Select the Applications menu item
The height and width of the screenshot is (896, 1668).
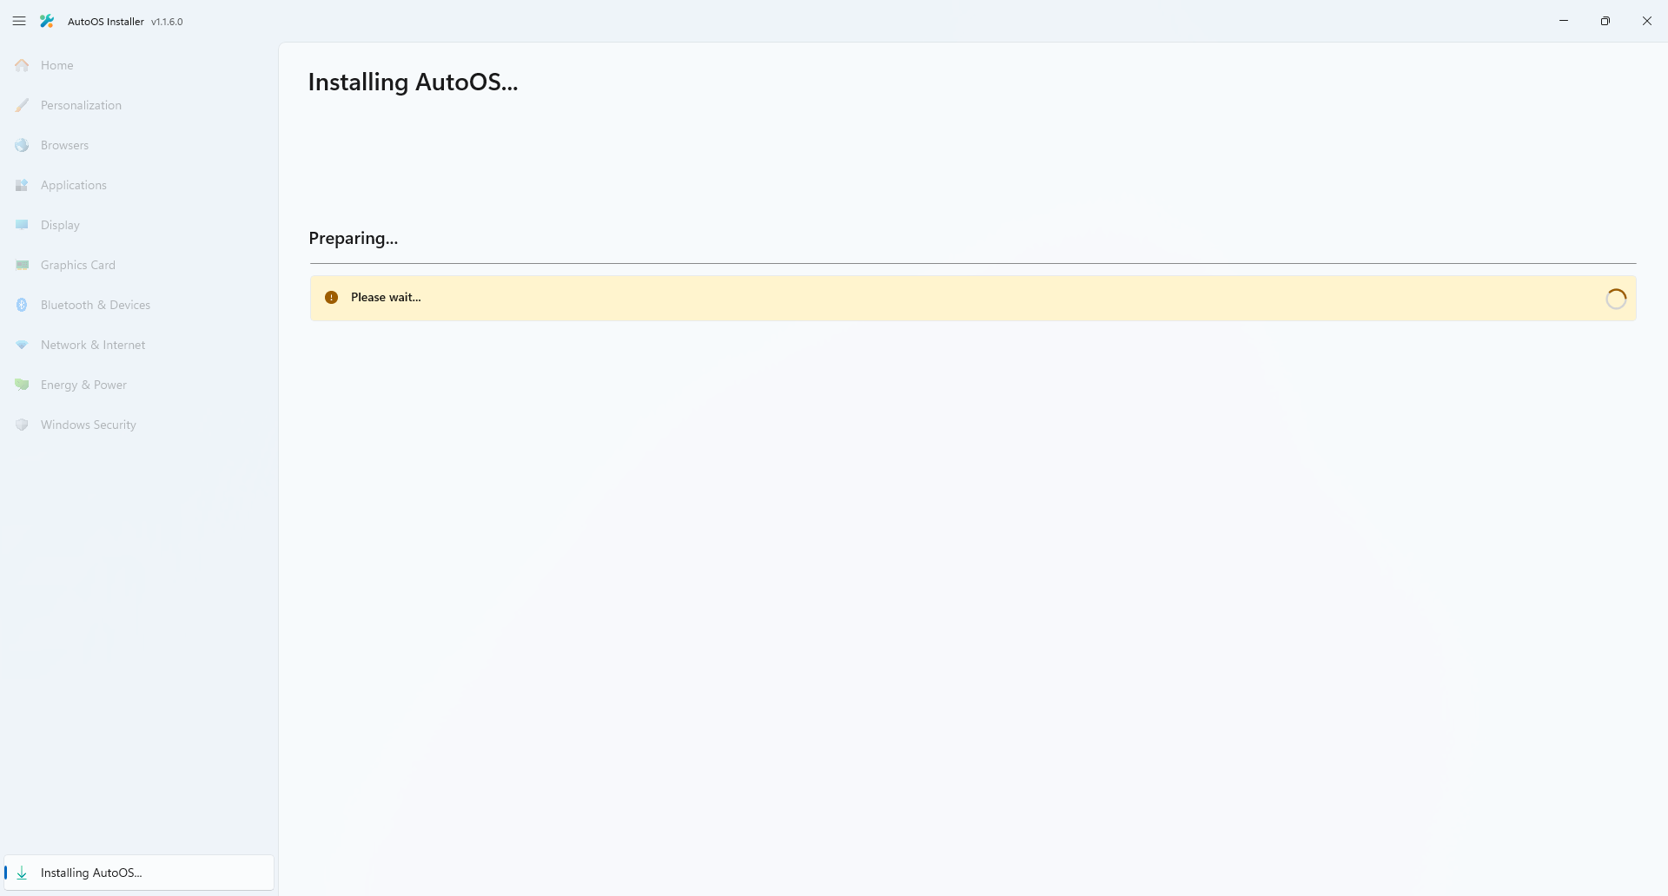(139, 185)
